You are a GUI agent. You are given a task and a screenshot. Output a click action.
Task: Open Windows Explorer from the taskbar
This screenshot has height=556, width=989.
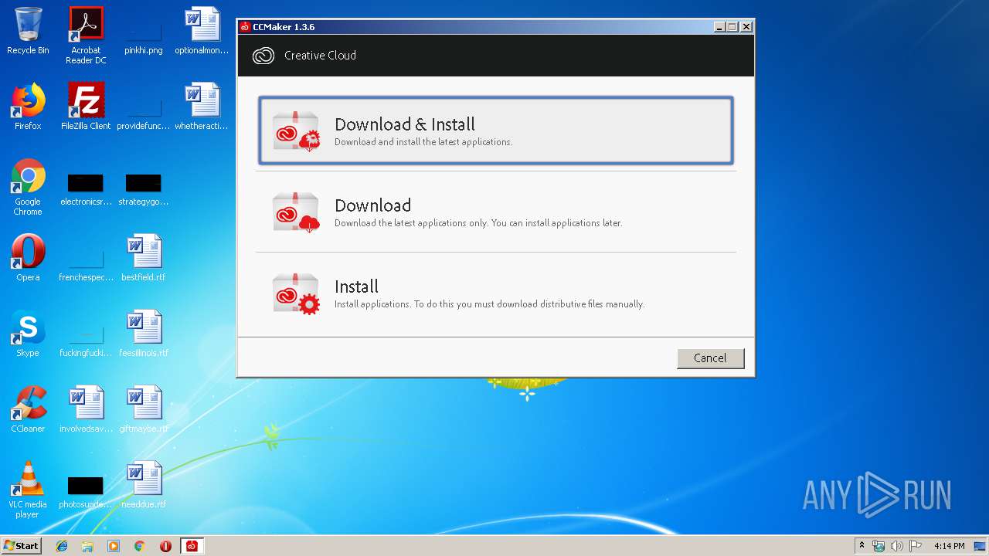coord(87,546)
